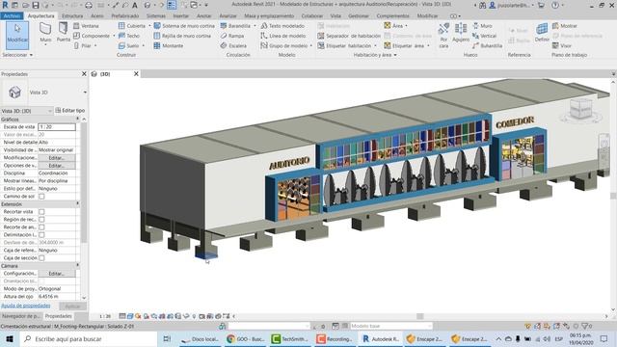The image size is (617, 347).
Task: Click the Windows search box
Action: [89, 338]
